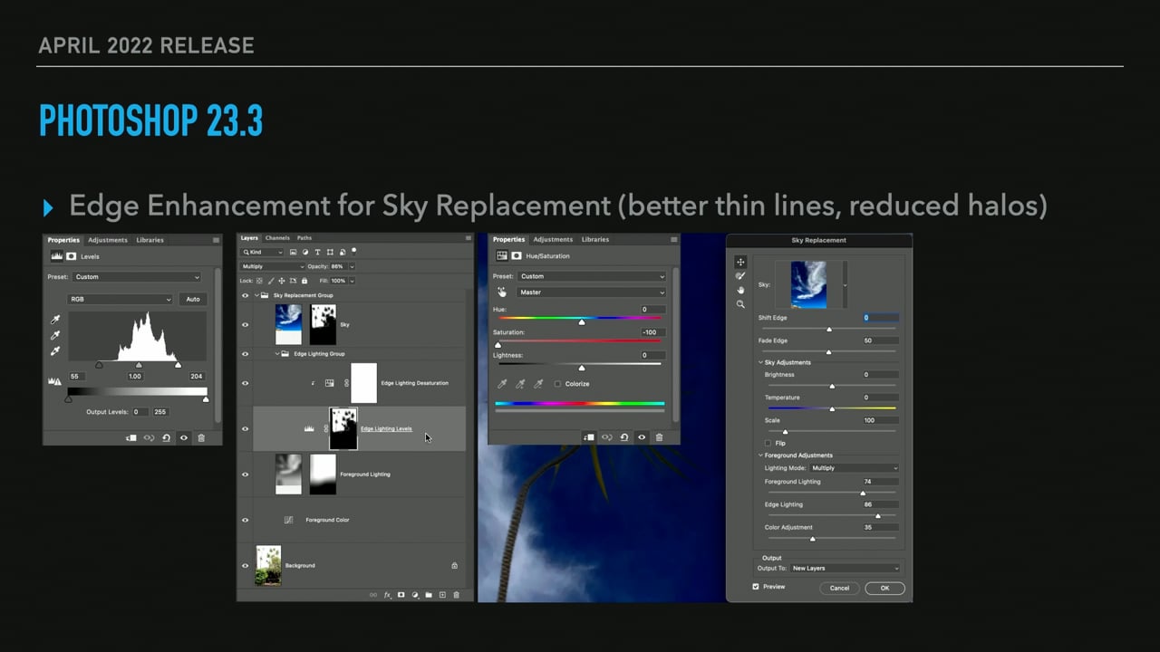Select the Sky layer mask thumbnail
This screenshot has width=1160, height=652.
click(324, 324)
